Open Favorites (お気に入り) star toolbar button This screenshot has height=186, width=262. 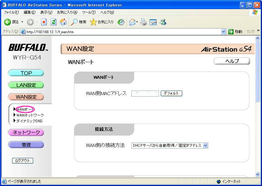[x=102, y=22]
